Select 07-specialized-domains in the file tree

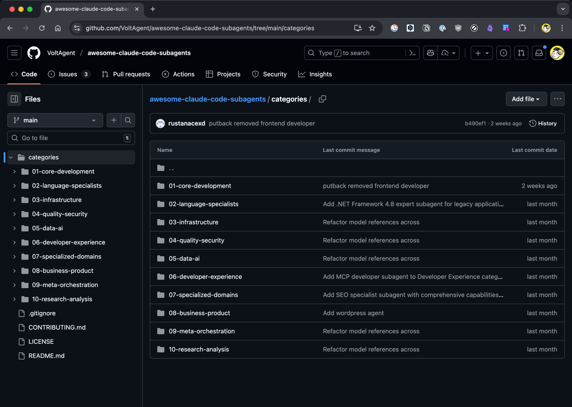click(67, 257)
